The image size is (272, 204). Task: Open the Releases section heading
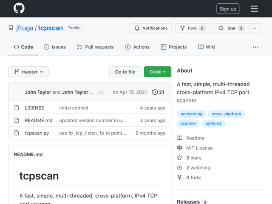pos(188,201)
